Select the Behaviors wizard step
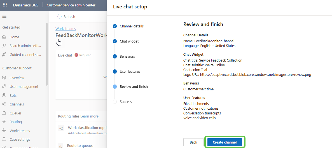This screenshot has height=148, width=332. (x=127, y=57)
